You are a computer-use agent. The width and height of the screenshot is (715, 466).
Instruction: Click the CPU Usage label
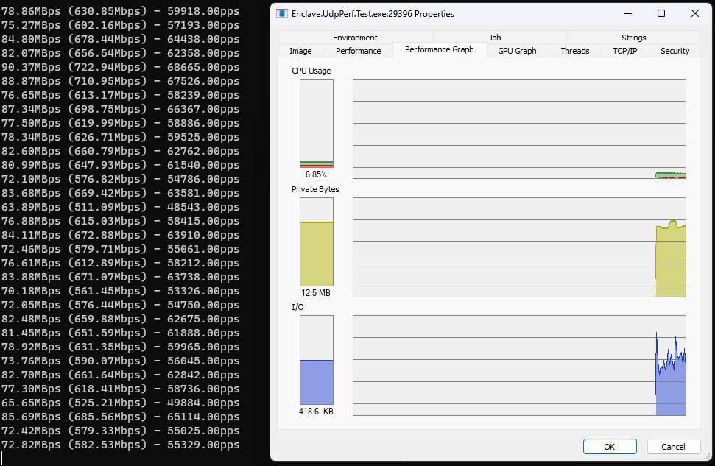[311, 71]
